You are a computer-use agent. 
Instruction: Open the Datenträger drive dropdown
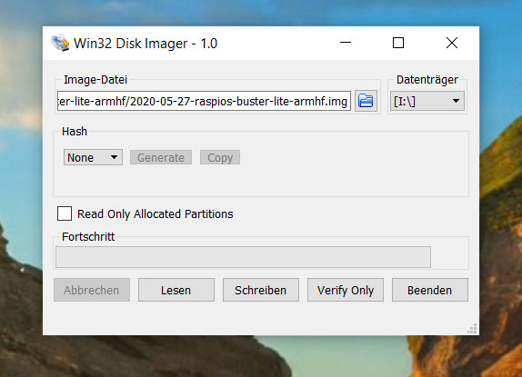click(427, 101)
